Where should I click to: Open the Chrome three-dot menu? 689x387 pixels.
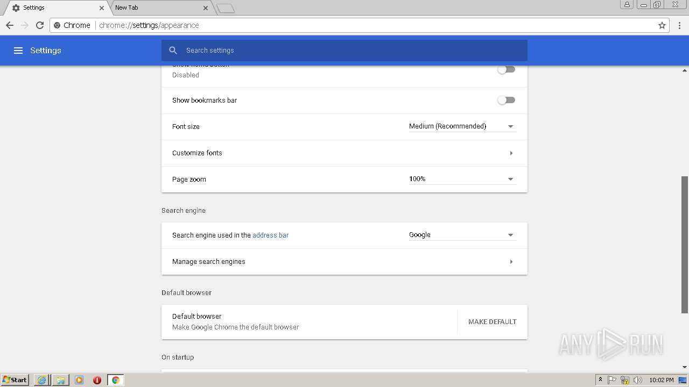[680, 25]
